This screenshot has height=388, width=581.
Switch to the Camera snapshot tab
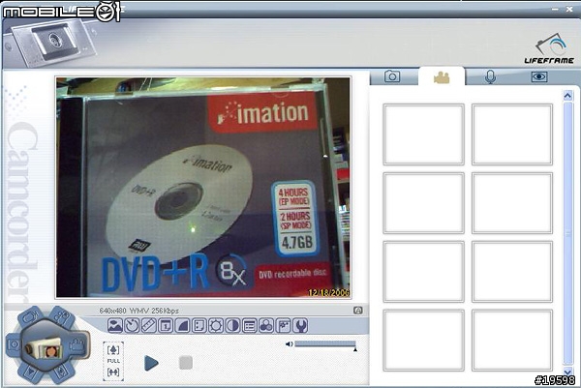click(392, 76)
